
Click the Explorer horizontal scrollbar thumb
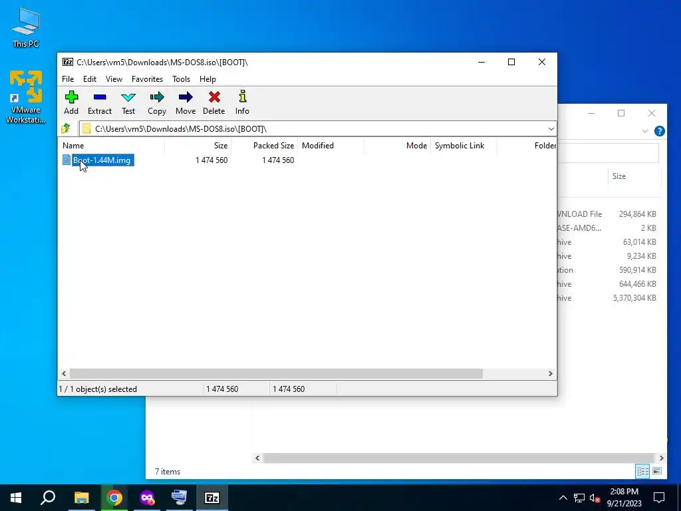(458, 458)
